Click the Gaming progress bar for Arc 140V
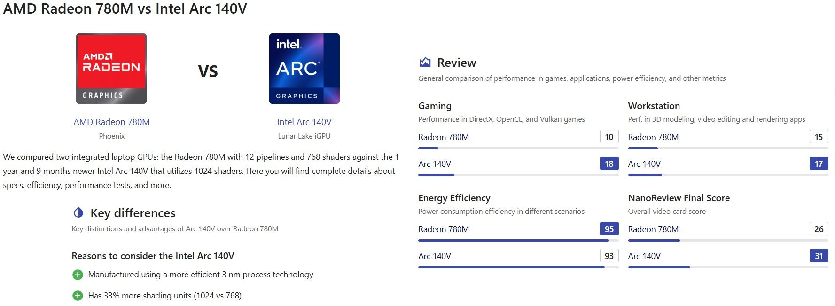 (x=518, y=175)
